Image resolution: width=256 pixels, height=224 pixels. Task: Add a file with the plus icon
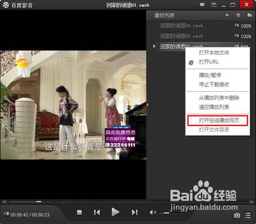[227, 15]
